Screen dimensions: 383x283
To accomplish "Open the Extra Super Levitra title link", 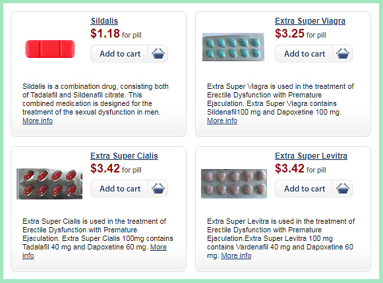I will 311,156.
